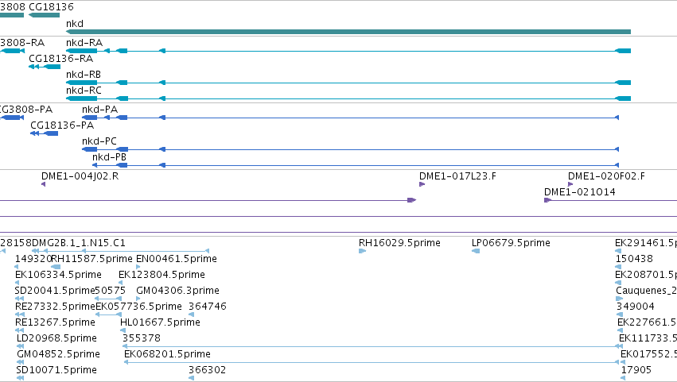677x382 pixels.
Task: Click the teal CG18136 gene arrow bar
Action: click(x=44, y=15)
